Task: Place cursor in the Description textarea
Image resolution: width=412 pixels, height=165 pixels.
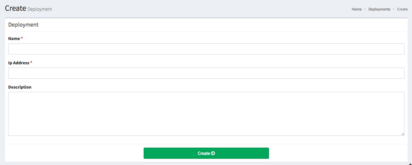Action: coord(206,114)
